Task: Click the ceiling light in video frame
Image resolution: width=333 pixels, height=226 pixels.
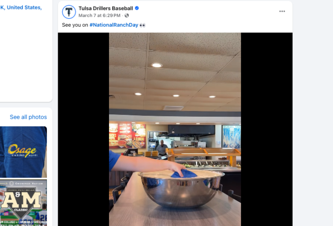Action: coord(157,65)
